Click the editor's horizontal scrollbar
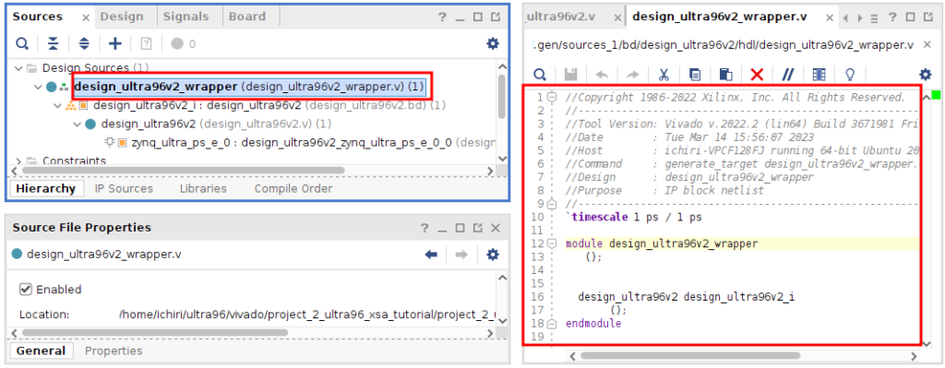The width and height of the screenshot is (945, 368). 690,355
